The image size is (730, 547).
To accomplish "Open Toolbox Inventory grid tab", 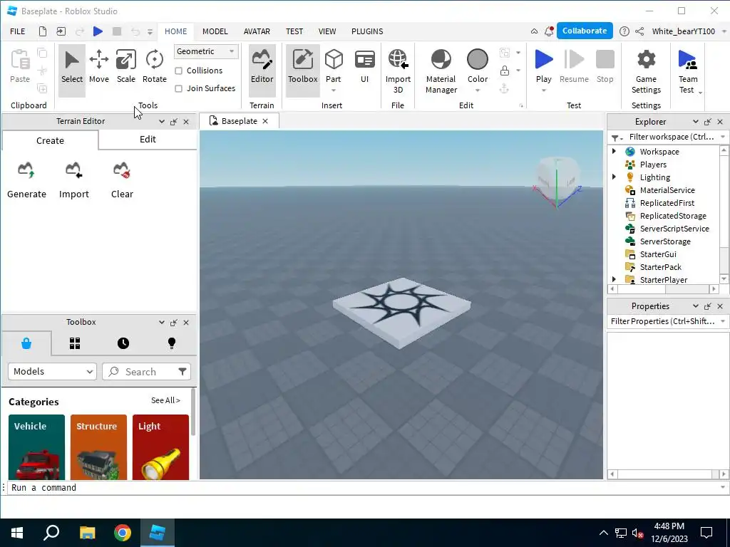I will [75, 344].
